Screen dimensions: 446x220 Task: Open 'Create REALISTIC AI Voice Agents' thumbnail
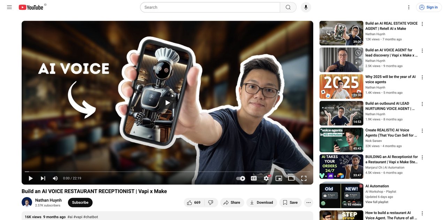341,140
